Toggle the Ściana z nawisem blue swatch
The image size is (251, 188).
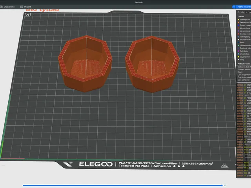click(x=238, y=25)
